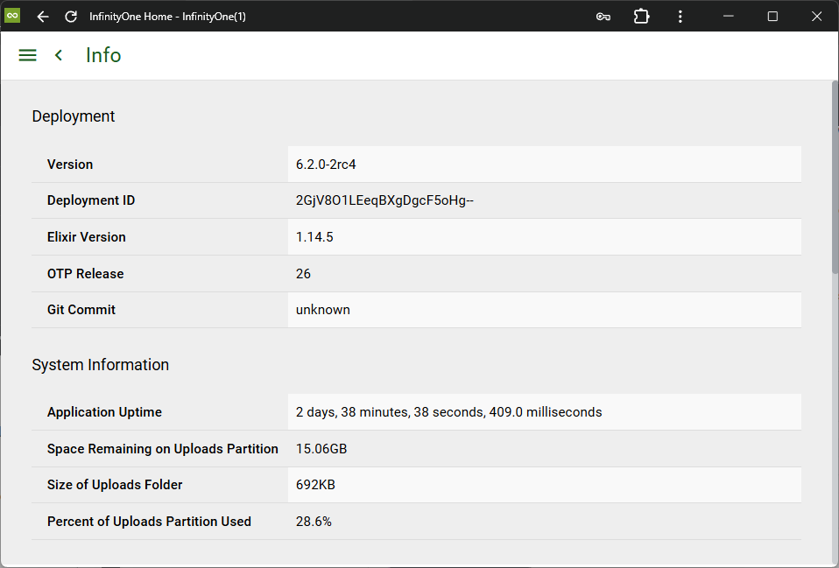839x568 pixels.
Task: Select the 15.06GB value
Action: point(321,449)
